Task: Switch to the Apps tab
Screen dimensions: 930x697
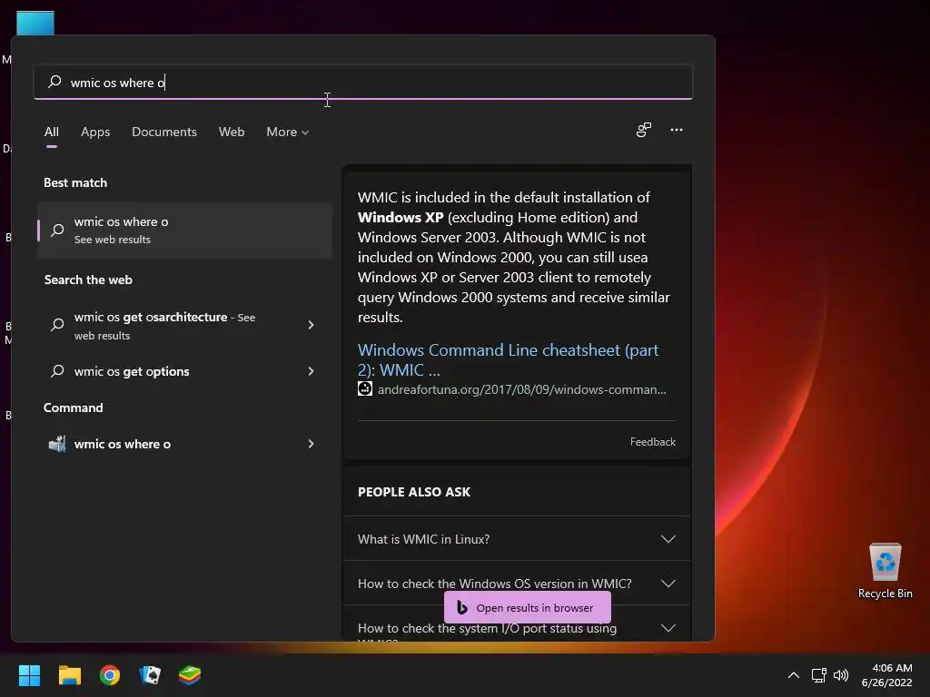Action: click(95, 132)
